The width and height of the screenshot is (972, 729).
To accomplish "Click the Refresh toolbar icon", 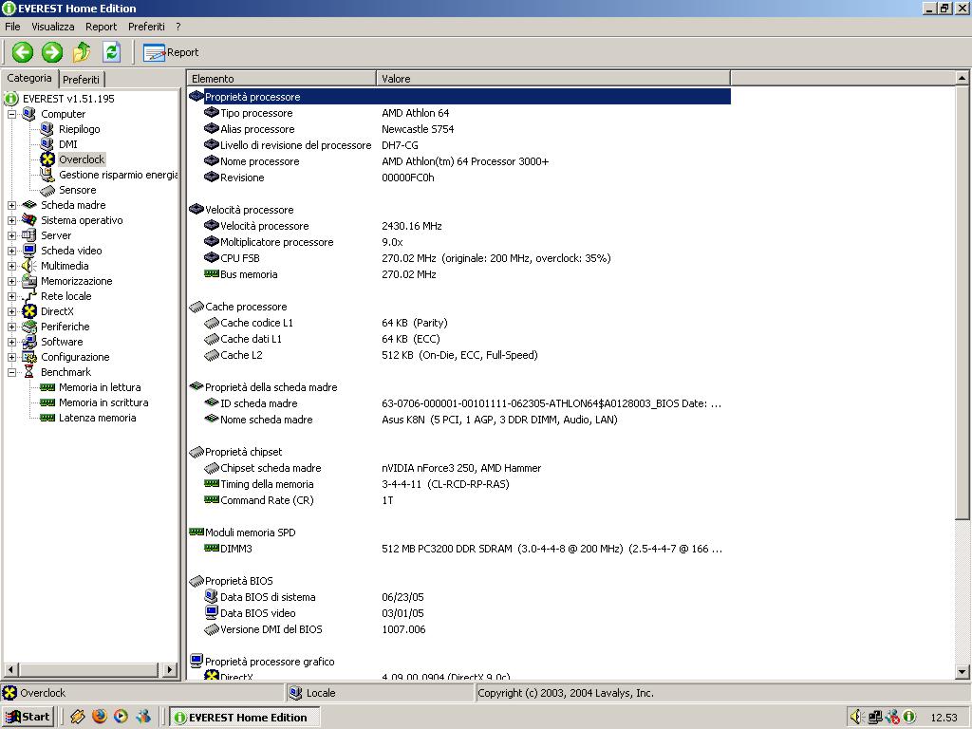I will pos(111,52).
